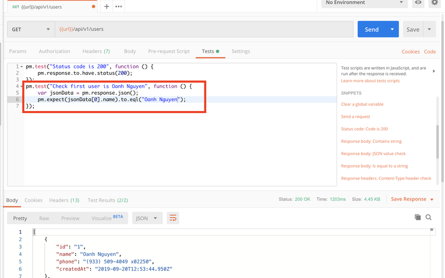445x278 pixels.
Task: Click code line 2 pm.response.to.have.status(200)
Action: [x=85, y=73]
